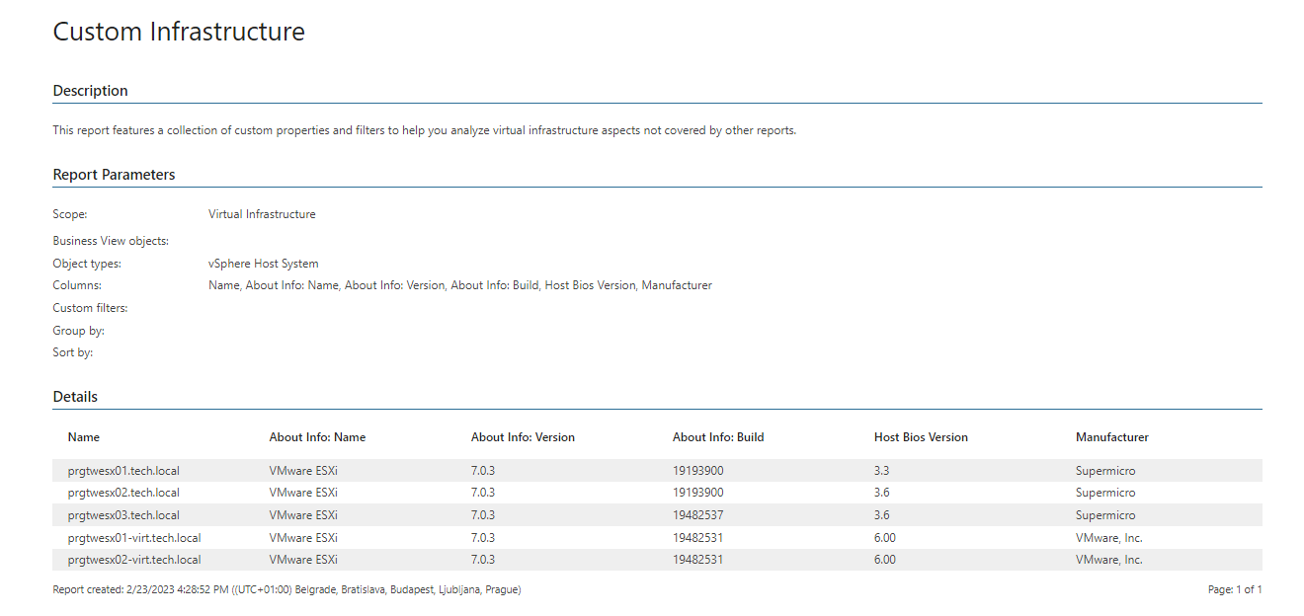The width and height of the screenshot is (1304, 616).
Task: Click BIOS version 3.3
Action: pos(881,471)
